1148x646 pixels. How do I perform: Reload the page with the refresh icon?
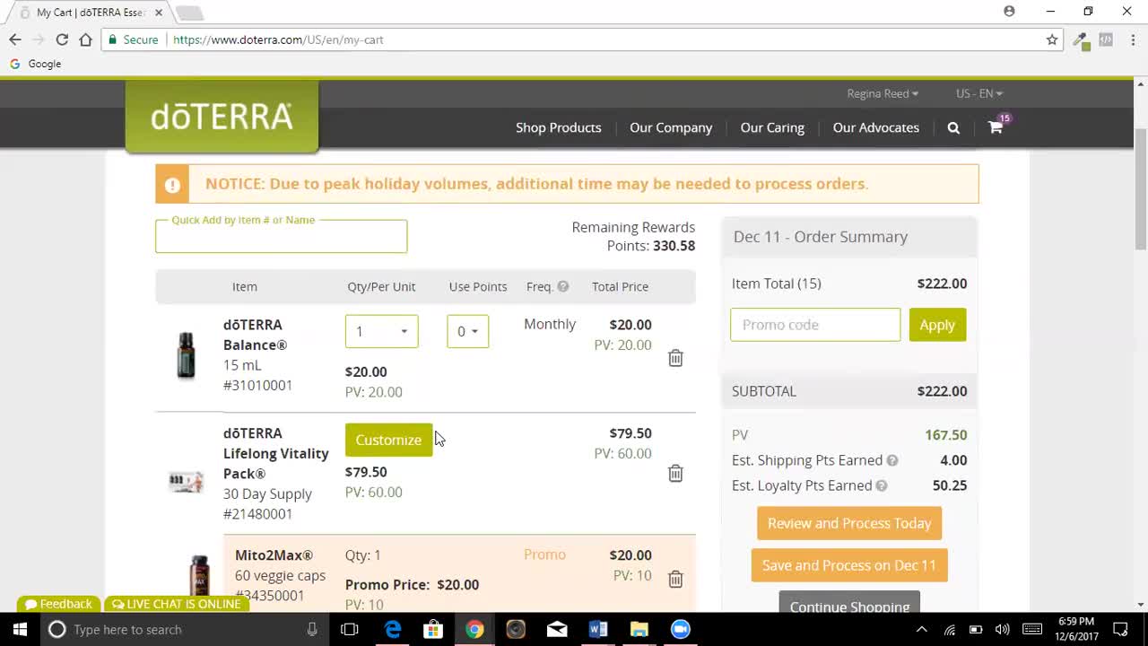click(x=62, y=39)
